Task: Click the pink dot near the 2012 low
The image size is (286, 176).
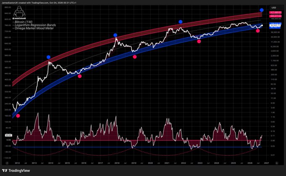Action: point(18,116)
